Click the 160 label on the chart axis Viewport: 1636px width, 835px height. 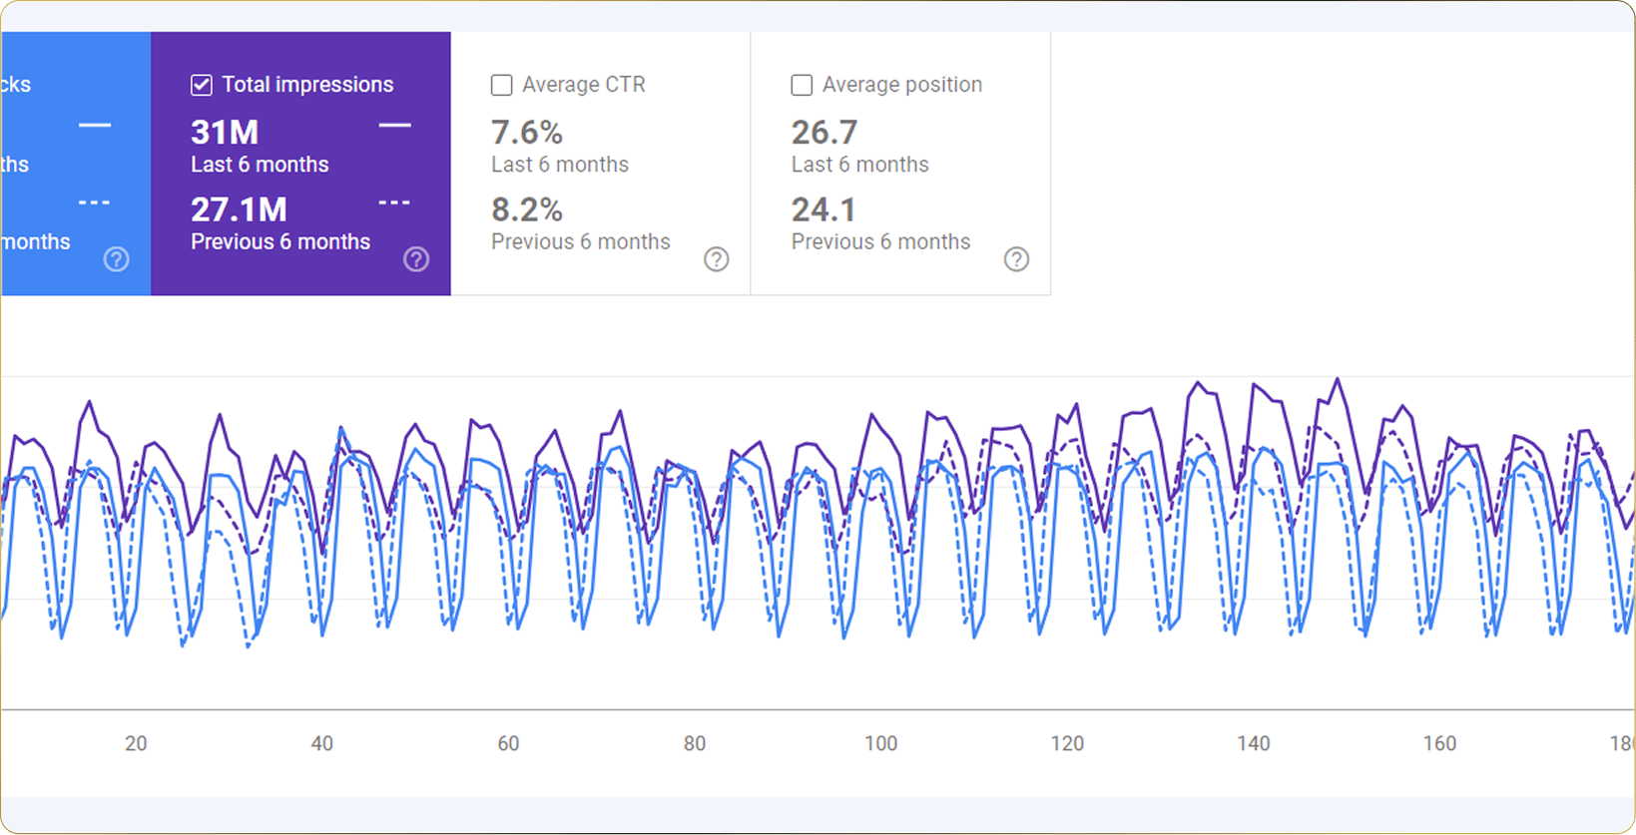(1439, 743)
